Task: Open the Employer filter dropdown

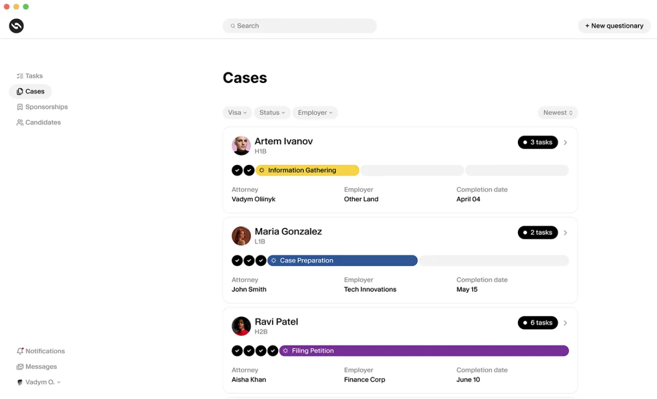Action: 315,113
